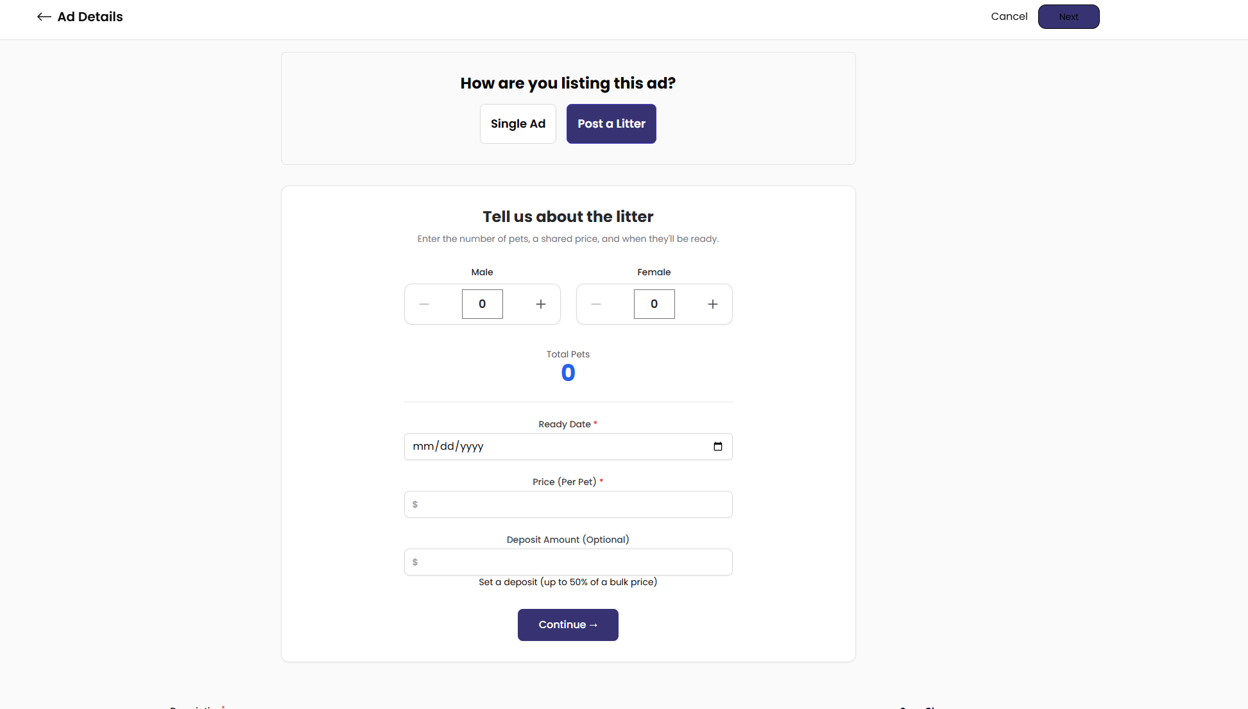Cancel the ad creation

tap(1009, 17)
